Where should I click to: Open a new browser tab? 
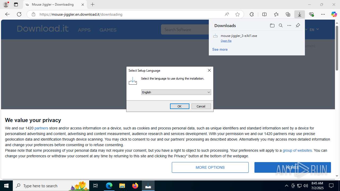(92, 5)
